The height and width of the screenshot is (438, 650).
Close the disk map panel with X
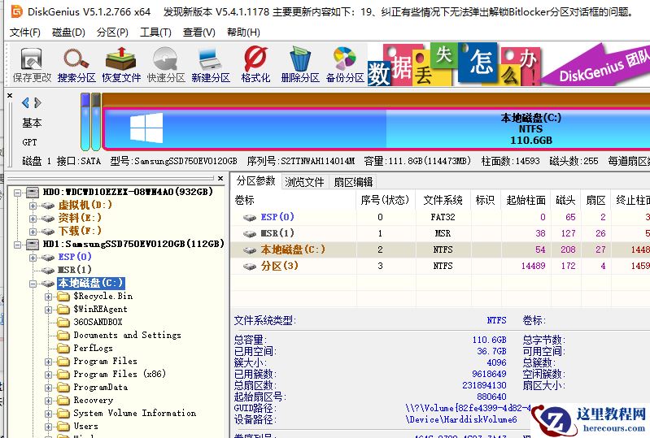point(10,96)
